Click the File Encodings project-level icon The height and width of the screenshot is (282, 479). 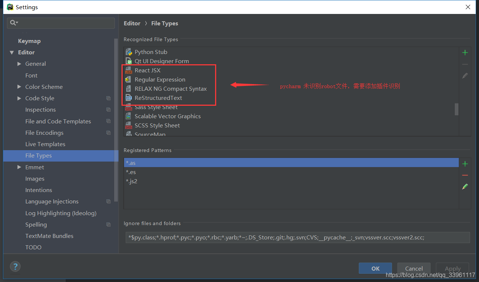tap(108, 133)
